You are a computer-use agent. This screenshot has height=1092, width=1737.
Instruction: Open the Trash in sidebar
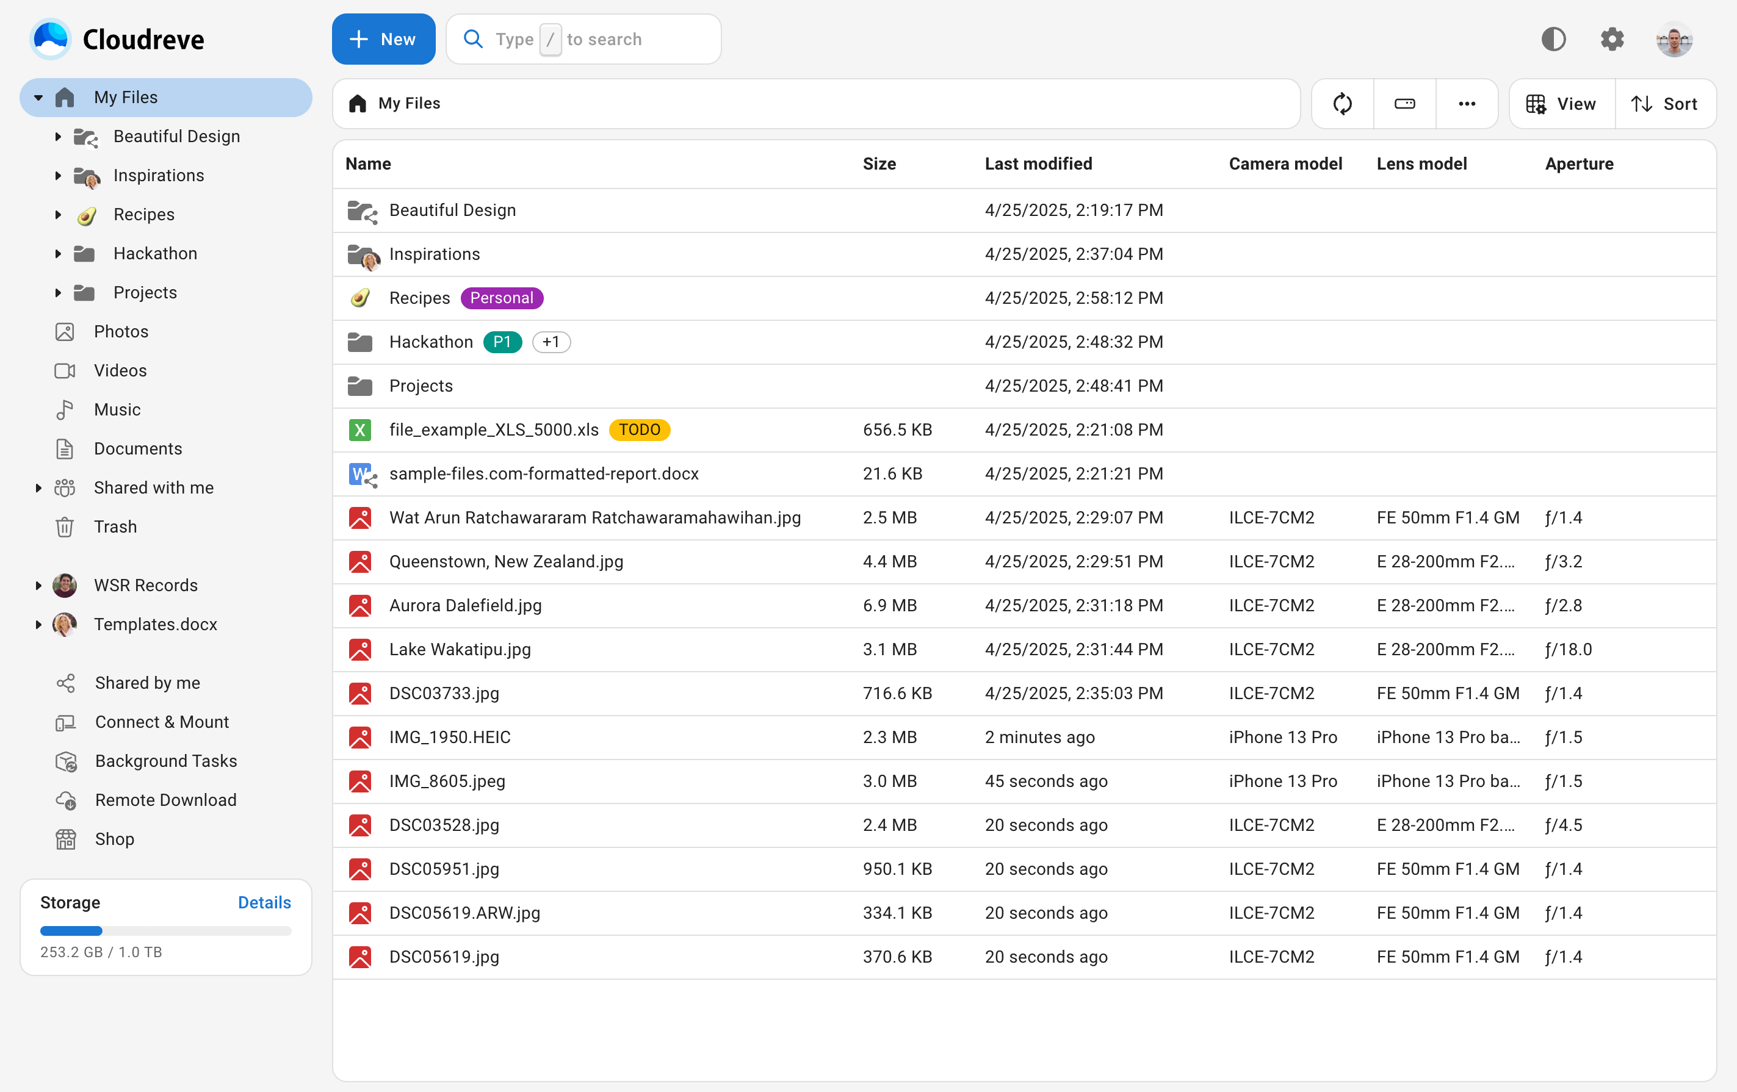point(115,526)
